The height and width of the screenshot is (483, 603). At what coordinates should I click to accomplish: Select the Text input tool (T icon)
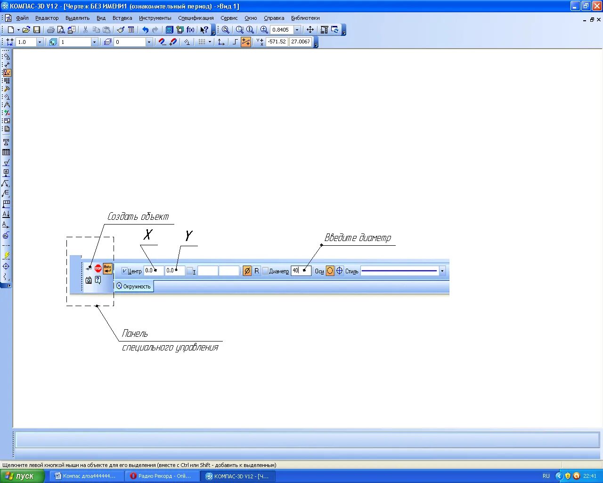point(6,142)
